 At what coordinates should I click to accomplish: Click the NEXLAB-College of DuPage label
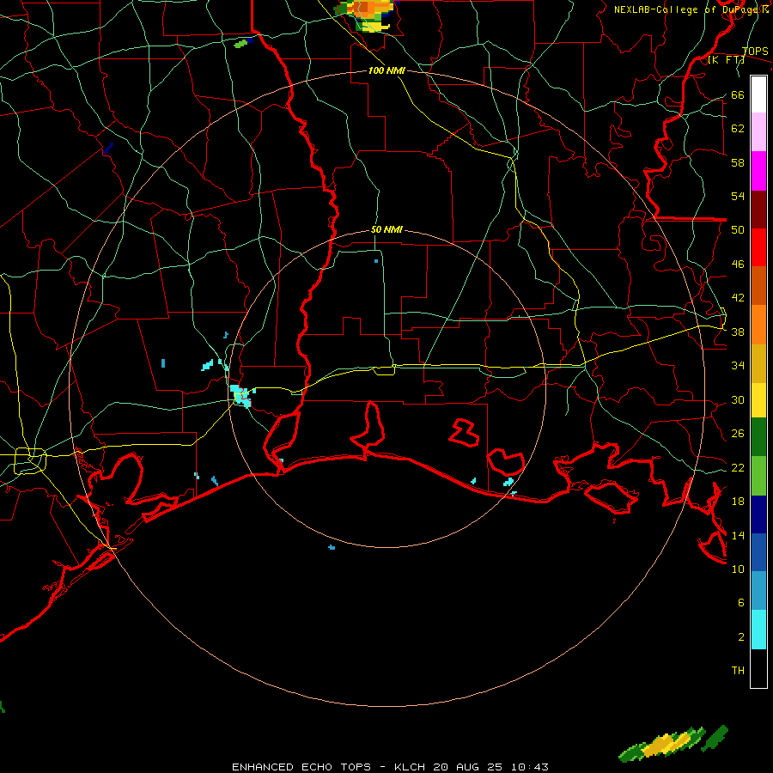tap(691, 9)
